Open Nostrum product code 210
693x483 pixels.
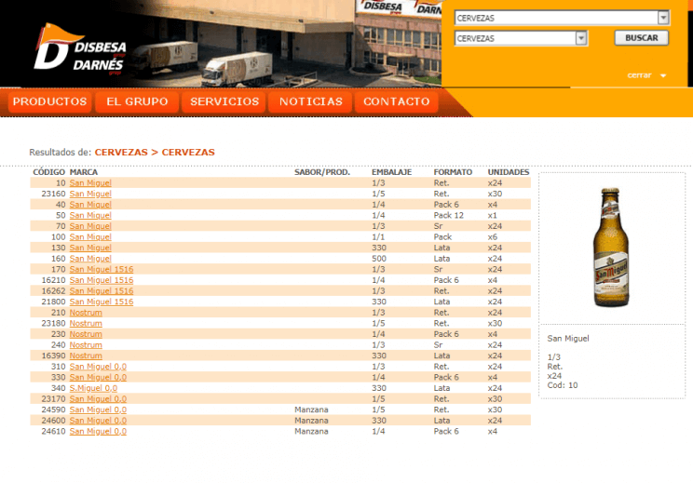86,313
